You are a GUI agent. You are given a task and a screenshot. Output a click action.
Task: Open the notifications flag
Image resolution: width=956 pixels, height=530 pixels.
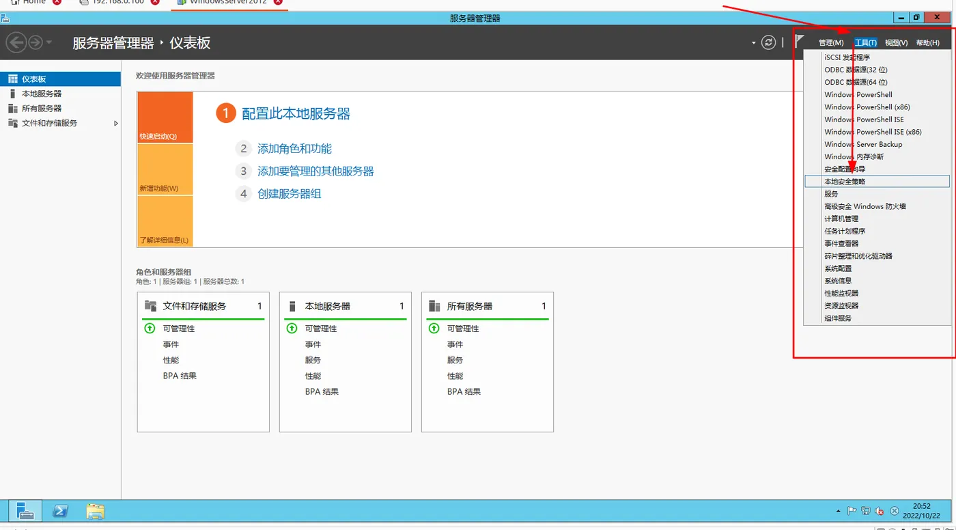pos(800,42)
